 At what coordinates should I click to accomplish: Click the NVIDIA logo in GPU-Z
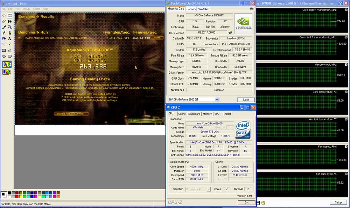click(243, 24)
